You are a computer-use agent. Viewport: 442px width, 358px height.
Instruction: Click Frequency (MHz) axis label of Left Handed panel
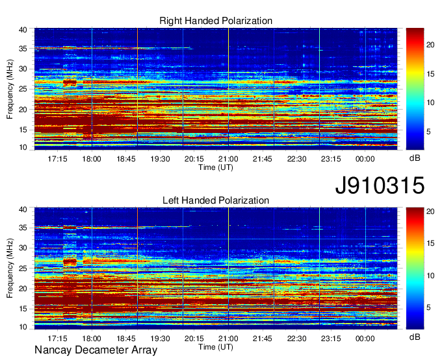pos(10,268)
